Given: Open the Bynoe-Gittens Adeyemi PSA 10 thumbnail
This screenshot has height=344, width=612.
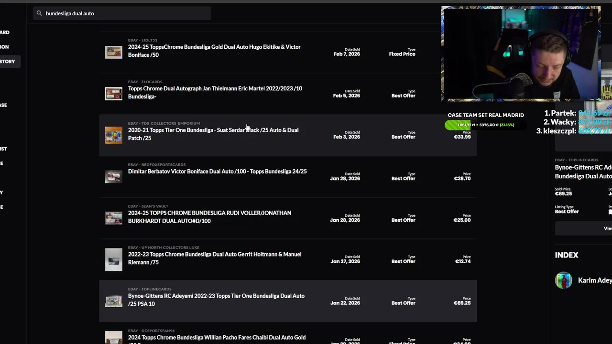Looking at the screenshot, I should pos(114,301).
